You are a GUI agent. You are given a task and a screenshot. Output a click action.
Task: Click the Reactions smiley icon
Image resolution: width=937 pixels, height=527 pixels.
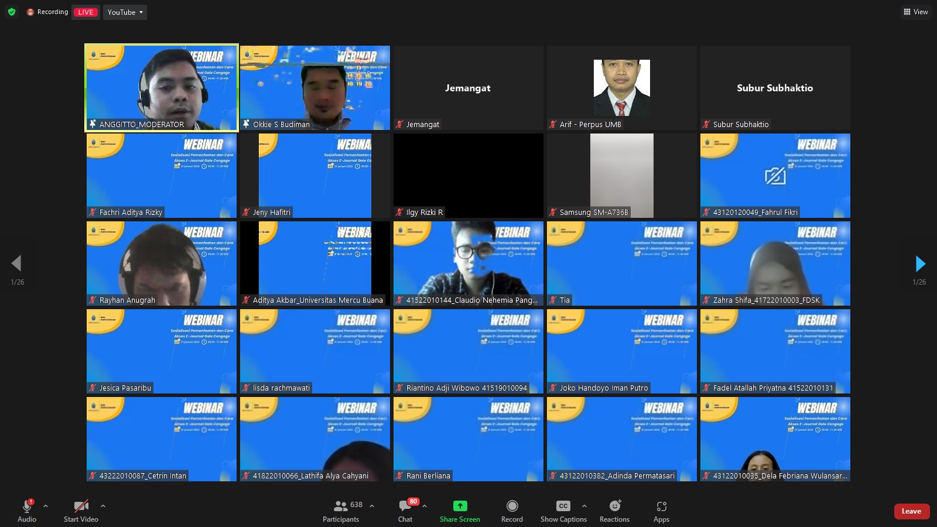(614, 506)
